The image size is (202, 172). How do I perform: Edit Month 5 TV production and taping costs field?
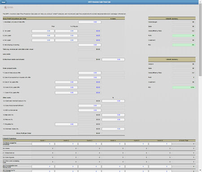pyautogui.click(x=136, y=167)
